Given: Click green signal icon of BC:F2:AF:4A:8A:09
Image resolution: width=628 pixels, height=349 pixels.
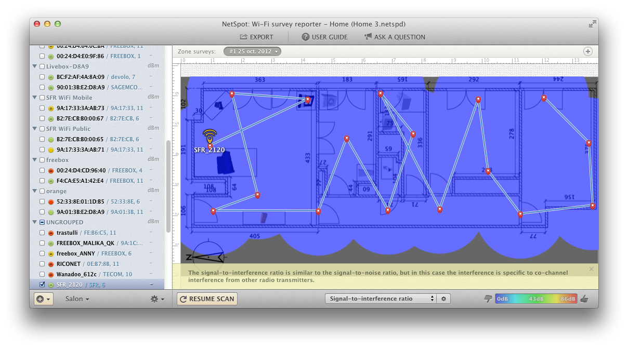Looking at the screenshot, I should pos(51,77).
